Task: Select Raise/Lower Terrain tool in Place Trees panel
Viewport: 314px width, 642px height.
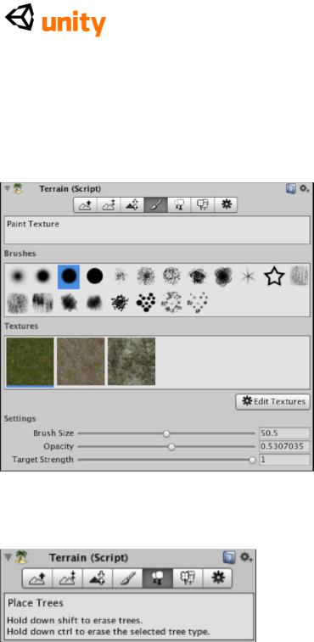Action: pos(37,578)
